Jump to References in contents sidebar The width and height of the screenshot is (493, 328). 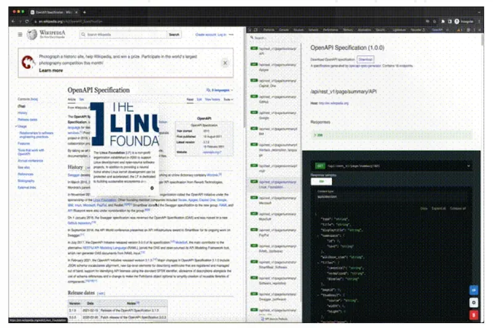(25, 174)
